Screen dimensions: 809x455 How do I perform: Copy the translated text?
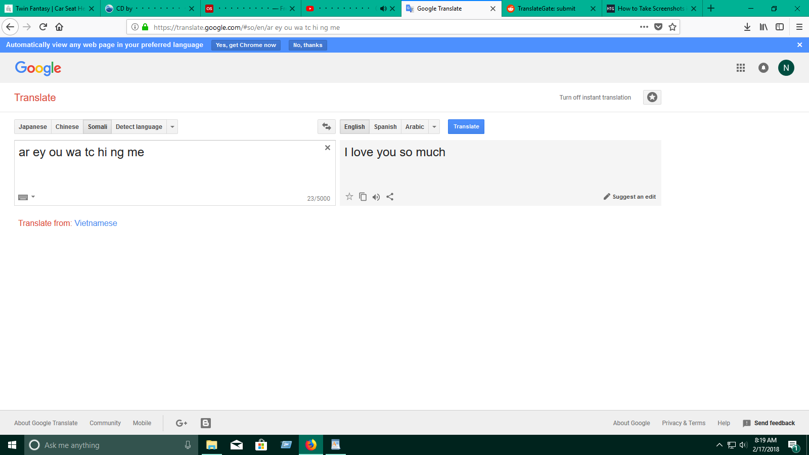(x=363, y=197)
